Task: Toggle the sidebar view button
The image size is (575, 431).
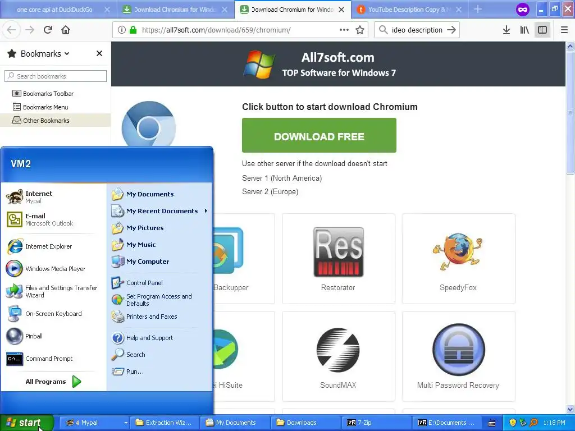Action: coord(542,30)
